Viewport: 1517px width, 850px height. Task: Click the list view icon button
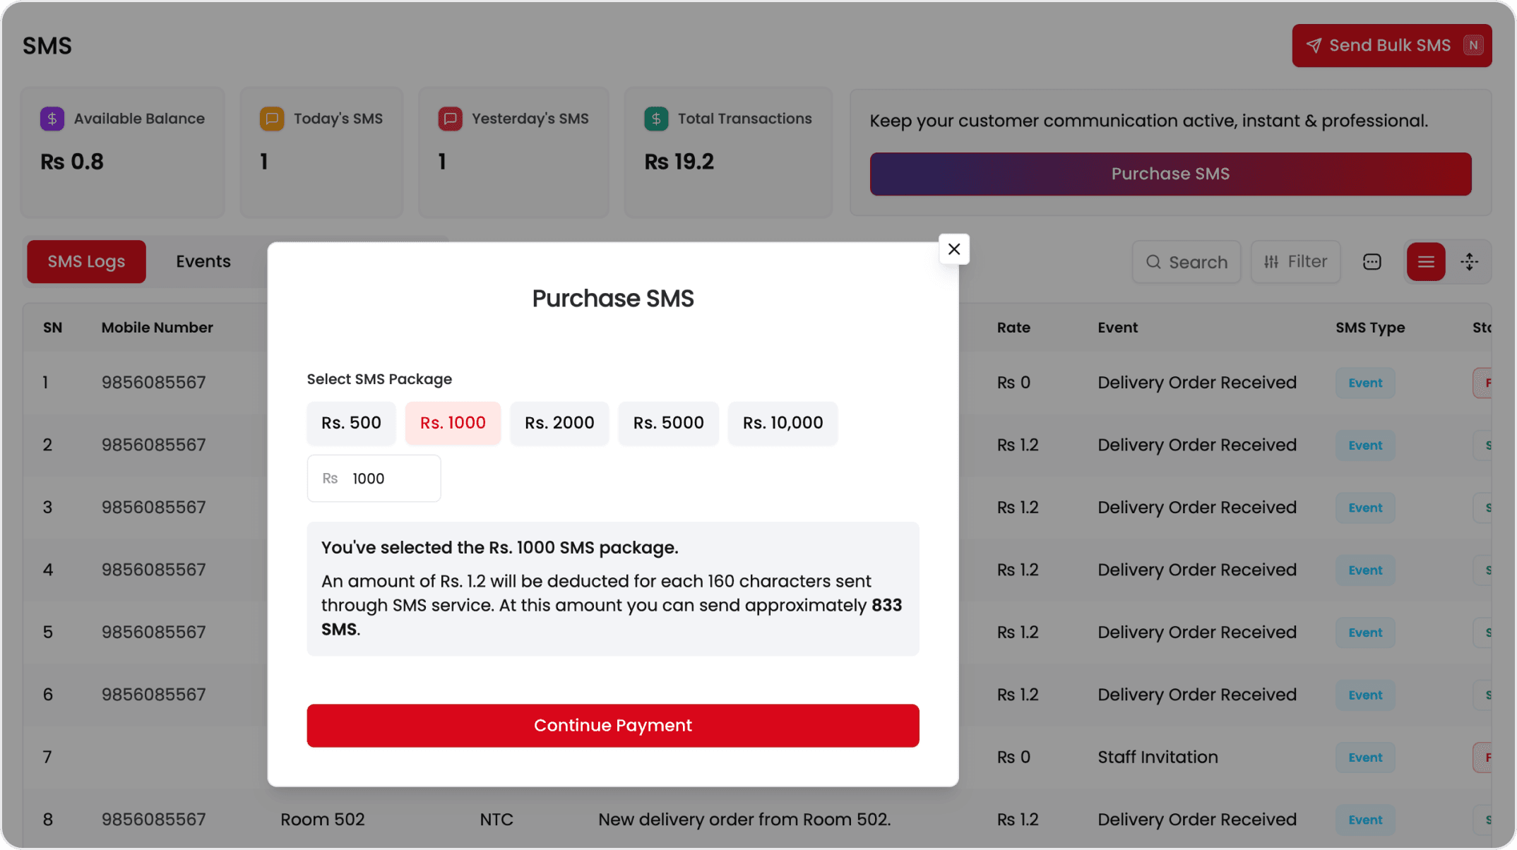pyautogui.click(x=1425, y=262)
